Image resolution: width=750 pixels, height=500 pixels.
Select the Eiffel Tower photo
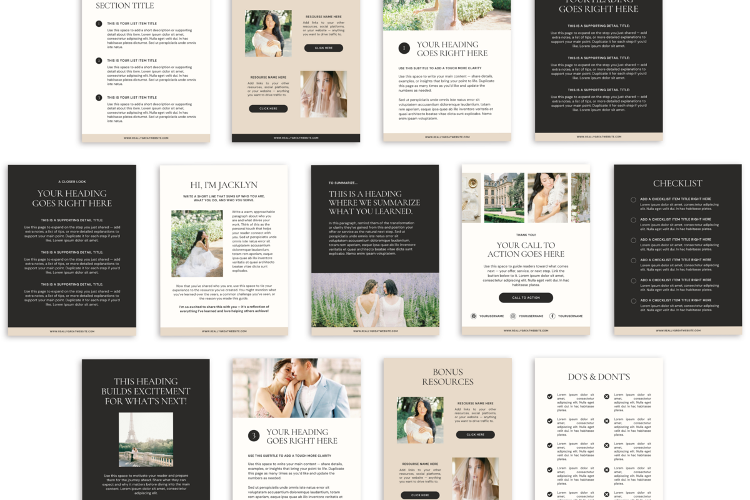click(x=146, y=439)
